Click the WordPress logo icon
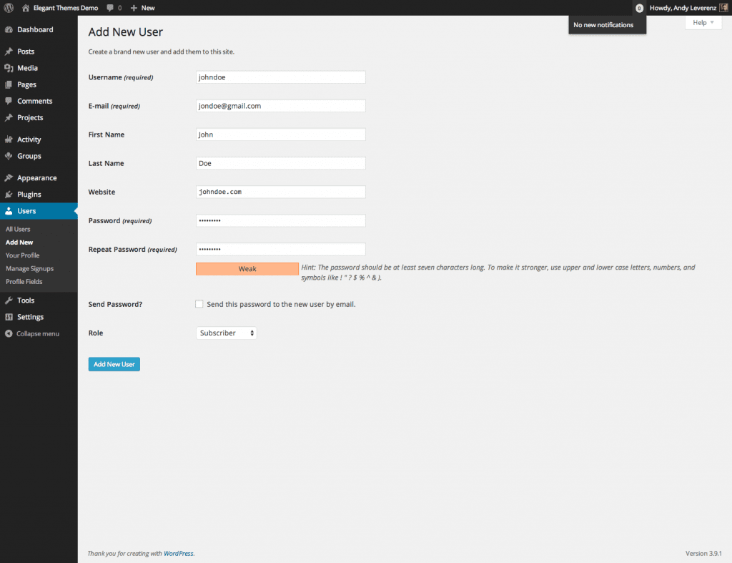Viewport: 732px width, 563px height. pyautogui.click(x=9, y=8)
